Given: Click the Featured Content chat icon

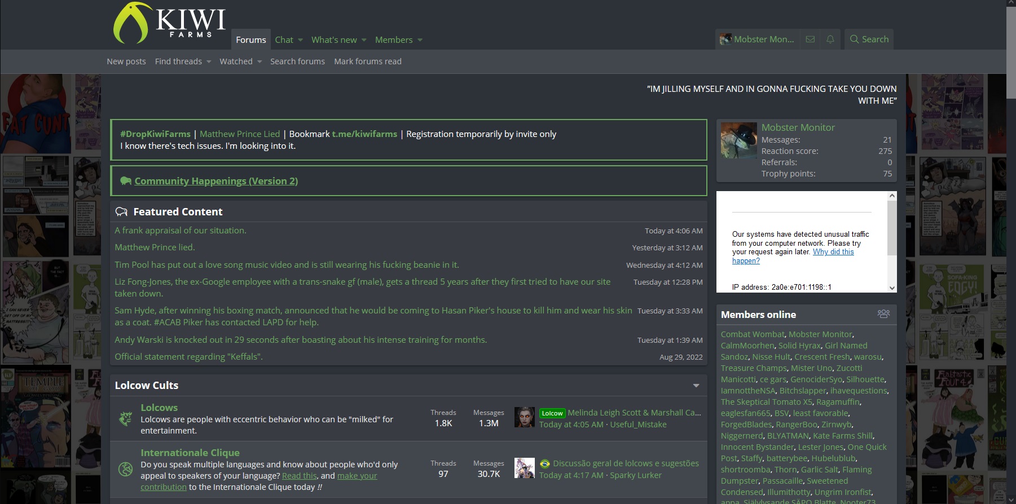Looking at the screenshot, I should tap(121, 212).
